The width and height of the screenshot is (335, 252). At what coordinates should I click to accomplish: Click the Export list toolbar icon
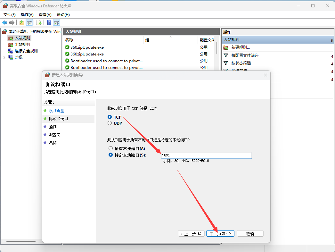coord(39,22)
